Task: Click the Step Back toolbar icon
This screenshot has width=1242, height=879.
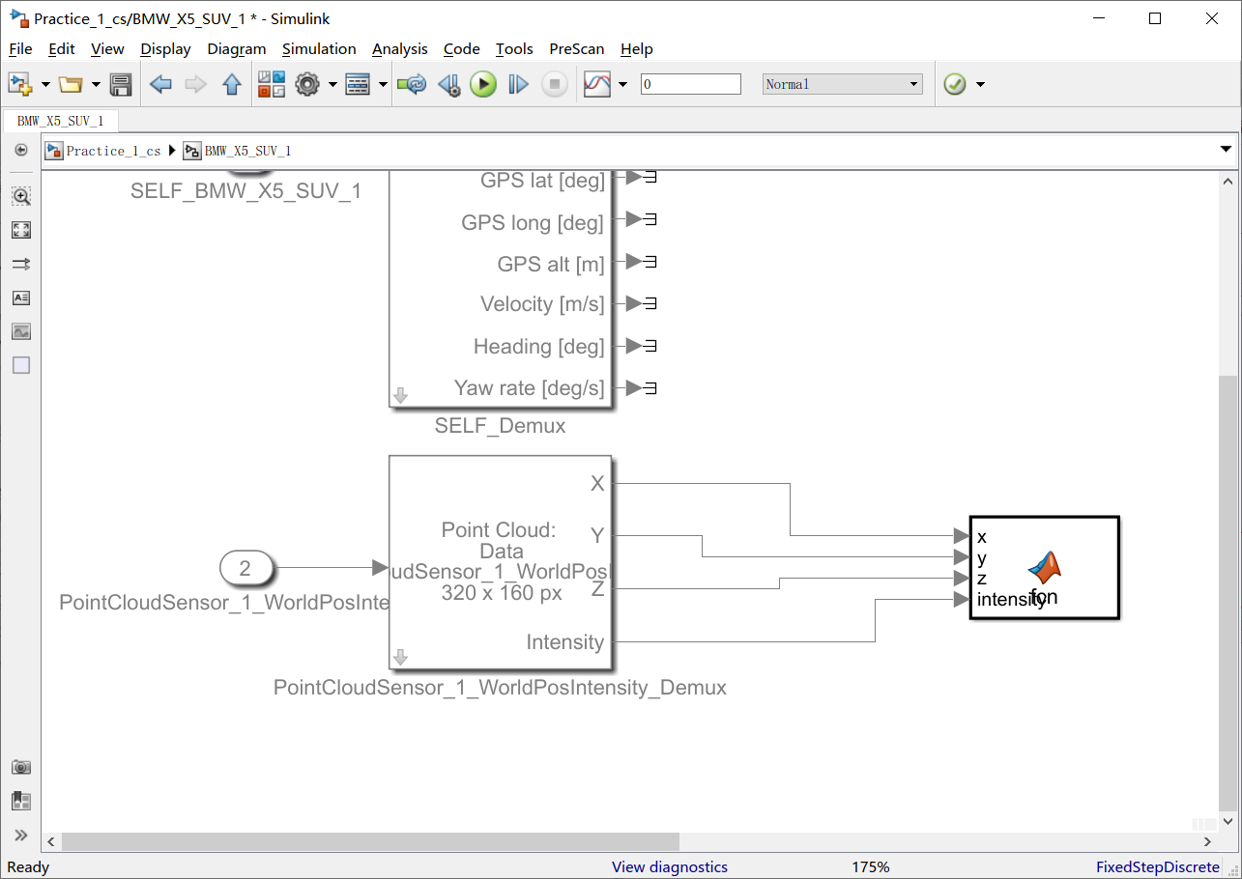Action: [x=448, y=85]
